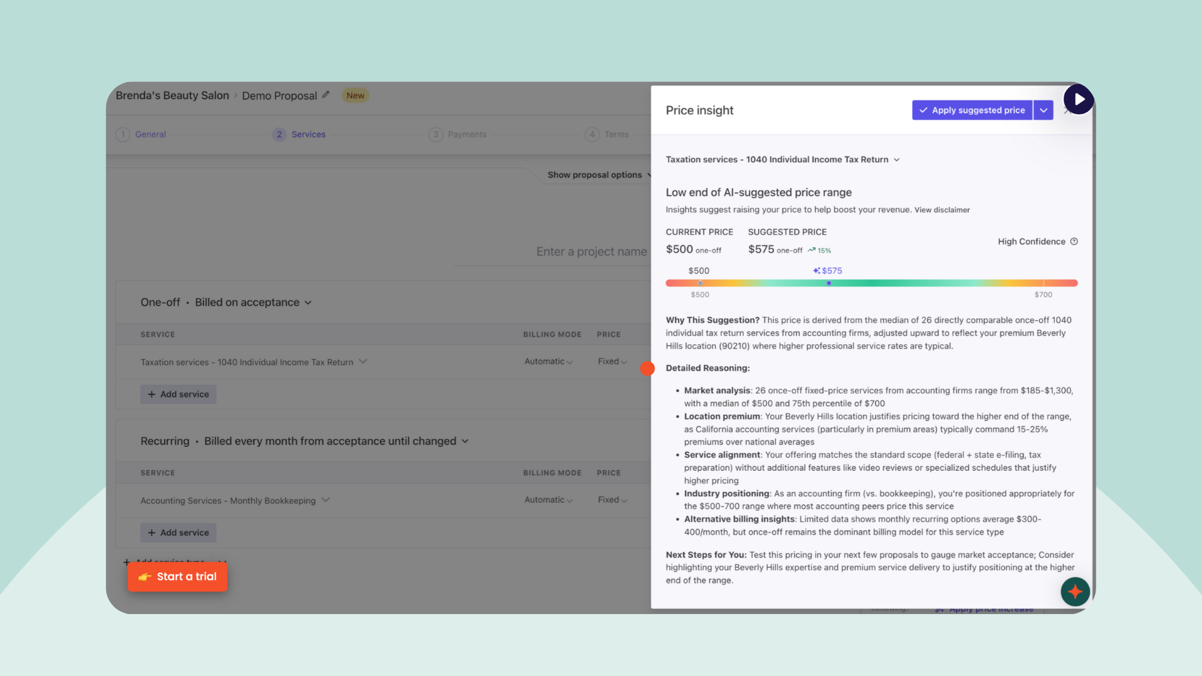Click the green sparkle assistant icon

click(1075, 591)
